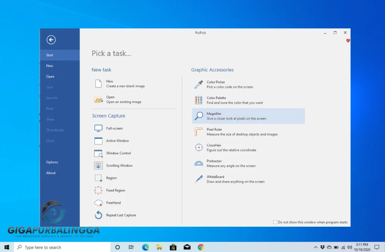Show hidden system tray icons chevron
The height and width of the screenshot is (252, 385).
[316, 247]
